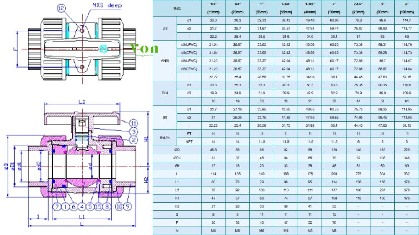The width and height of the screenshot is (419, 235).
Task: Click the JIS standard group label
Action: pyautogui.click(x=165, y=29)
